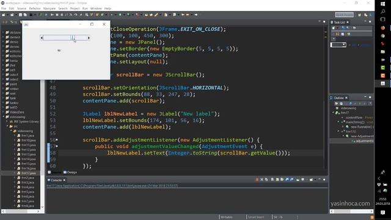Select the Task List tab

click(x=339, y=22)
